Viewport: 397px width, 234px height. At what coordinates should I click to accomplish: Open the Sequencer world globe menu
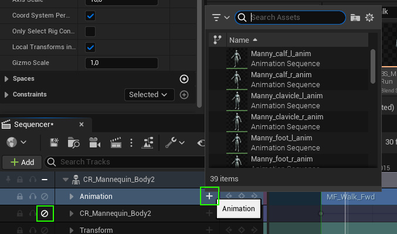pyautogui.click(x=12, y=142)
